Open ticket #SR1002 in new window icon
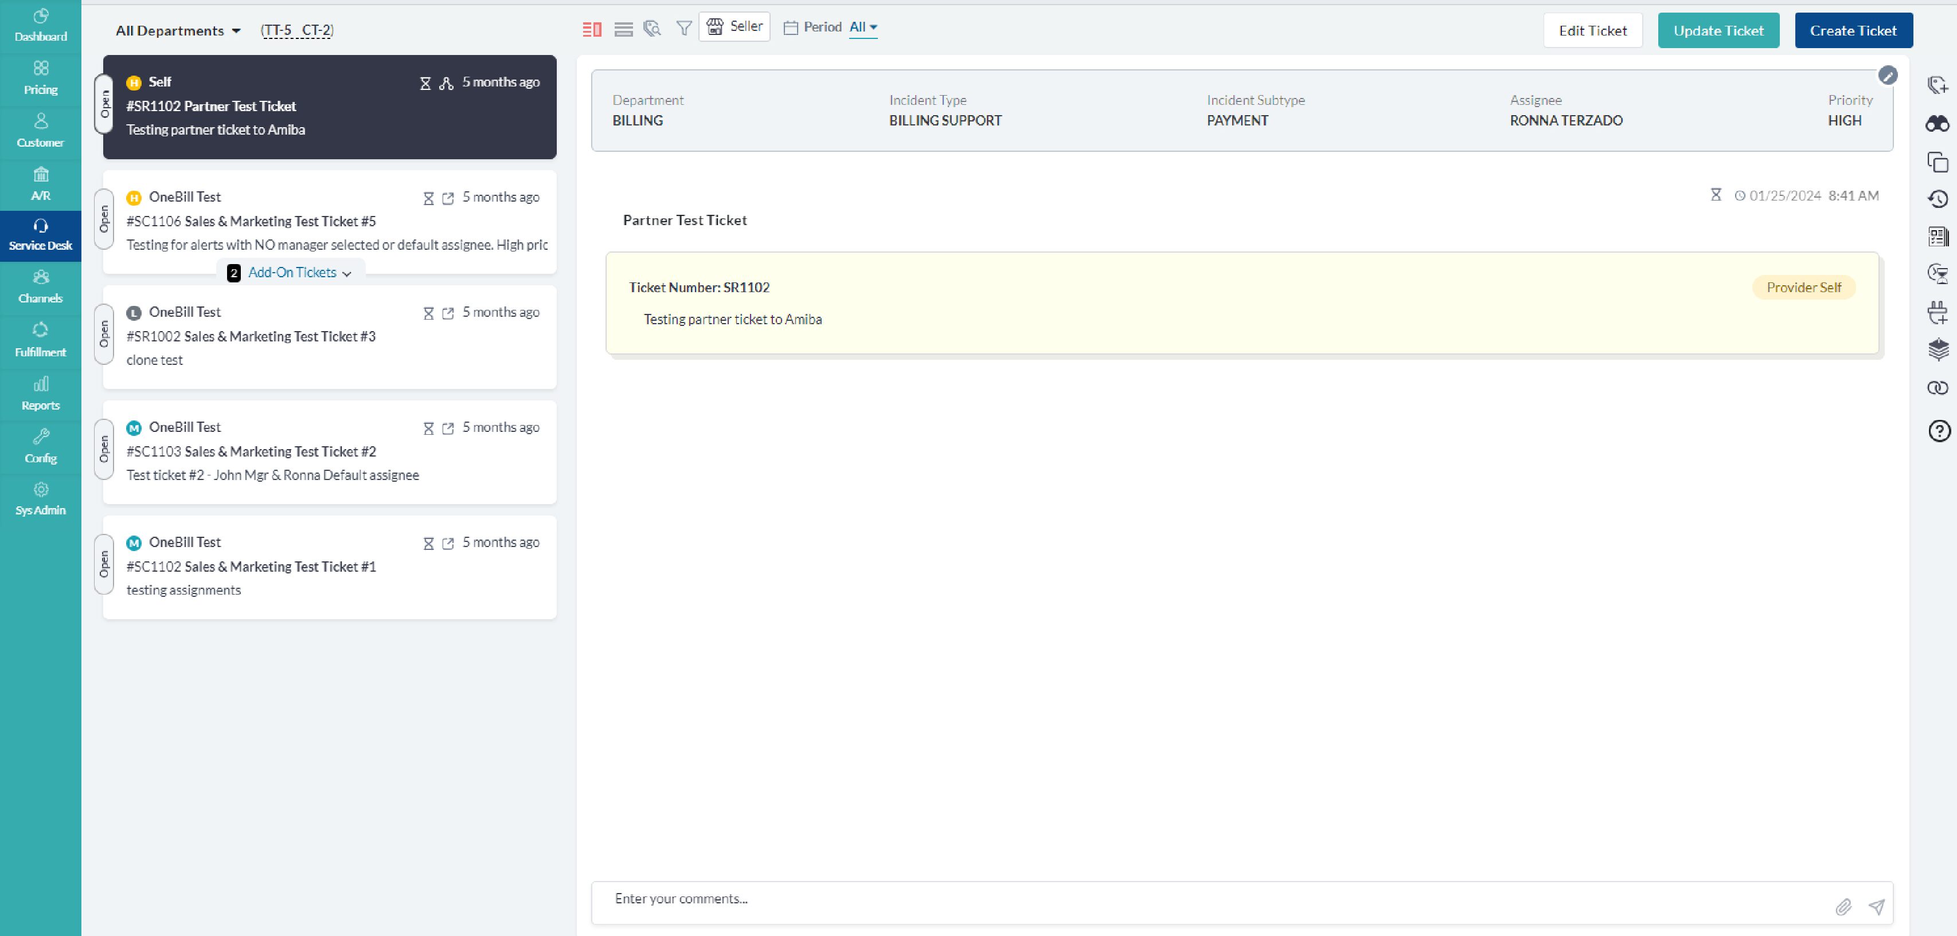The height and width of the screenshot is (936, 1957). (x=448, y=313)
